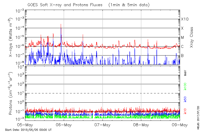This screenshot has height=132, width=200.
Task: Click the 05-May date tick label
Action: coord(25,125)
